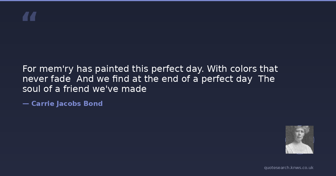Click the Carrie Jacobs Bond portrait photo
The height and width of the screenshot is (176, 336).
(299, 139)
